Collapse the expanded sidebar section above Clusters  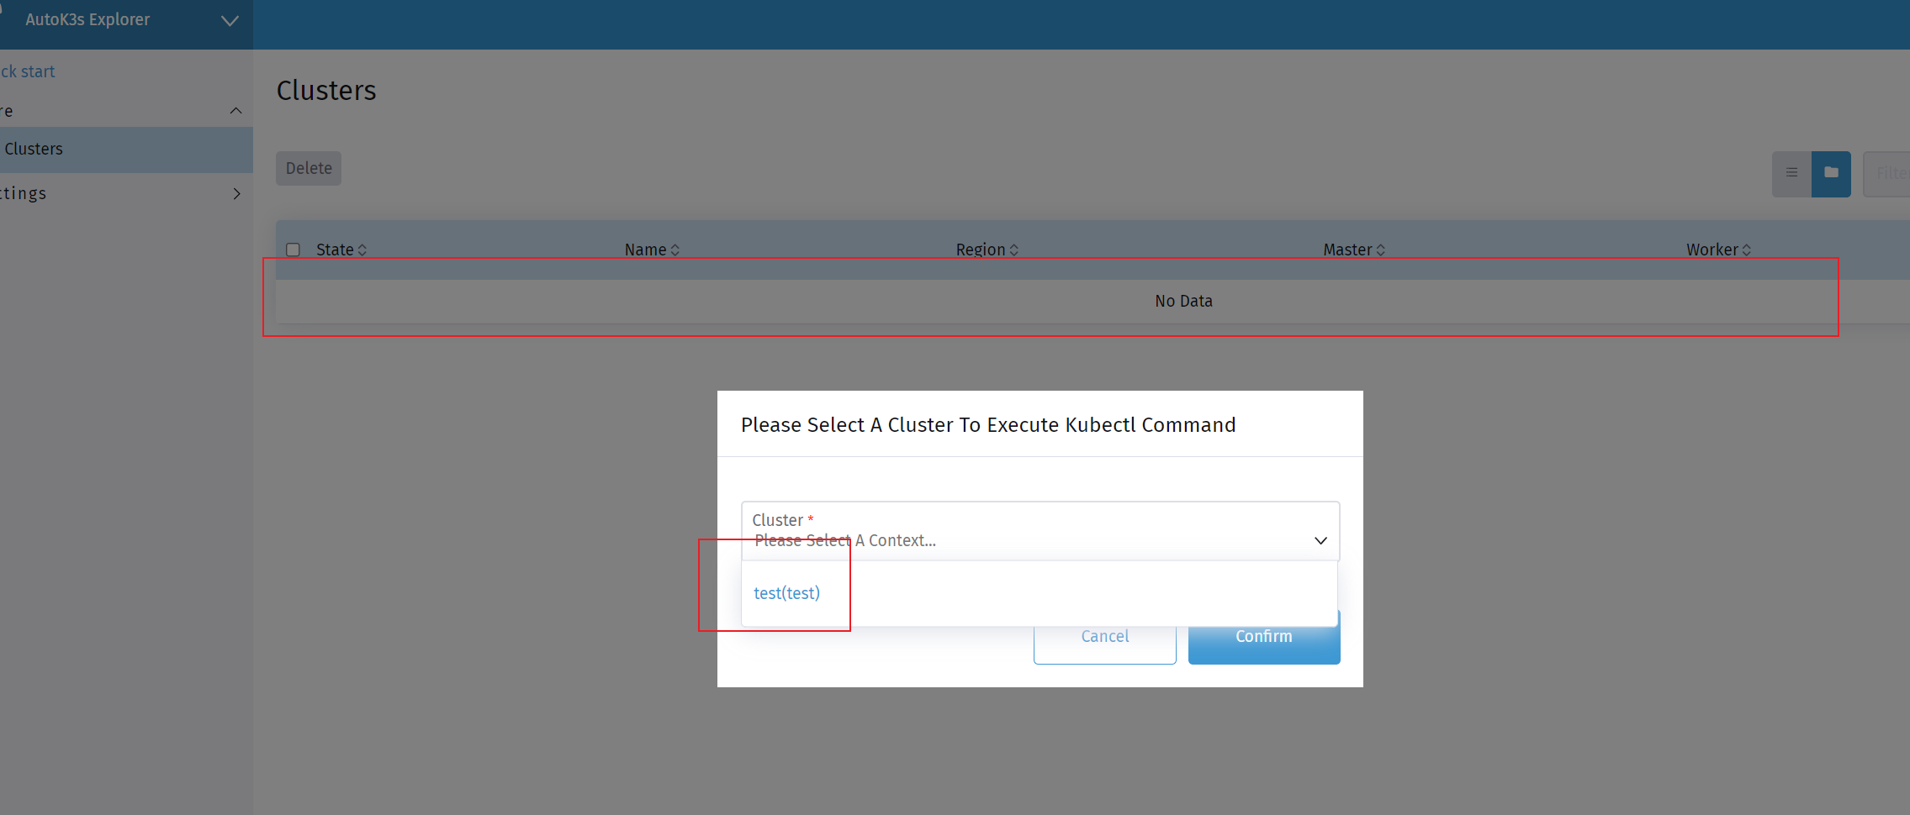(x=235, y=110)
